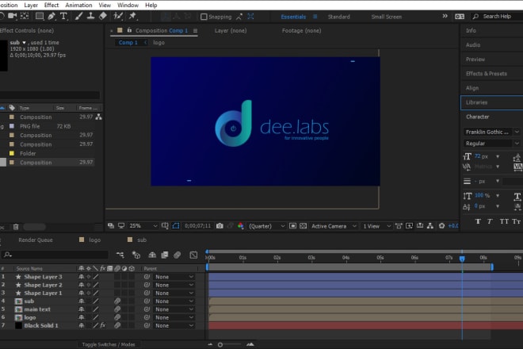
Task: Open the Quarter resolution dropdown
Action: 266,226
